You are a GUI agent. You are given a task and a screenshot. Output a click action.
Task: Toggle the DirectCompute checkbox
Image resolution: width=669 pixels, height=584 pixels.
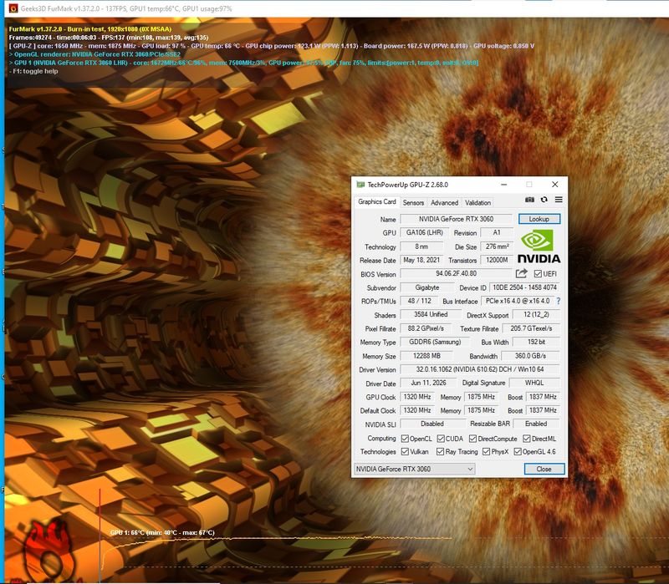(x=472, y=439)
